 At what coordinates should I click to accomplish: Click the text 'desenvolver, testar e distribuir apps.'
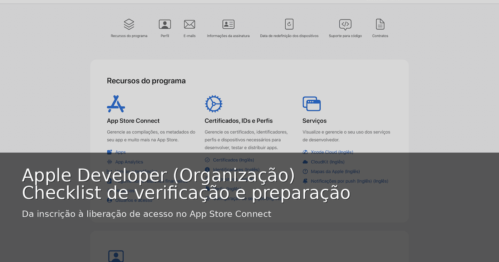241,147
